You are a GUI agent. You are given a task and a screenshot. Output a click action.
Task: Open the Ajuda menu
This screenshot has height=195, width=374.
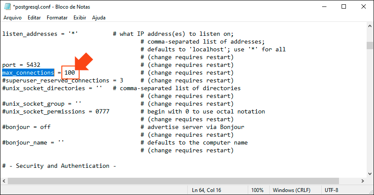pos(99,18)
